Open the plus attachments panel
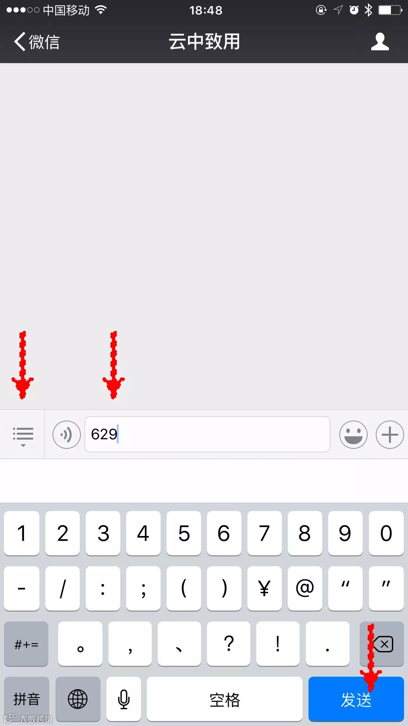 click(390, 435)
